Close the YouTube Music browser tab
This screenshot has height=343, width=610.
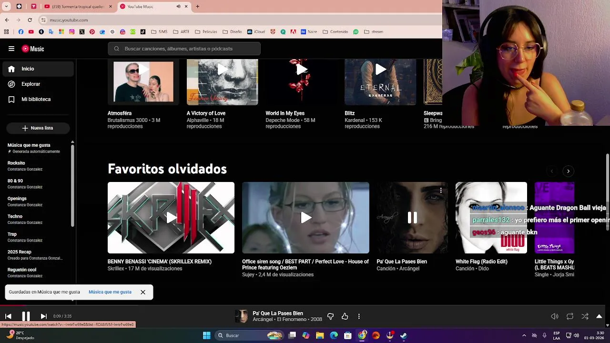tap(186, 7)
